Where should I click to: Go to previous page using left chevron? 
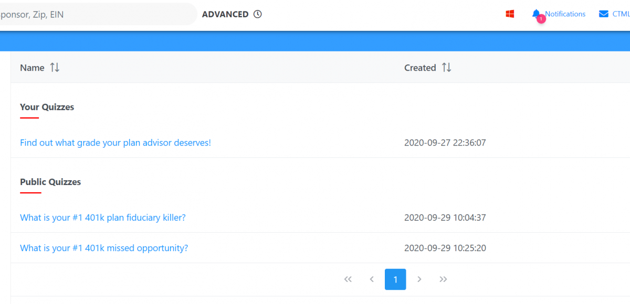[x=372, y=279]
